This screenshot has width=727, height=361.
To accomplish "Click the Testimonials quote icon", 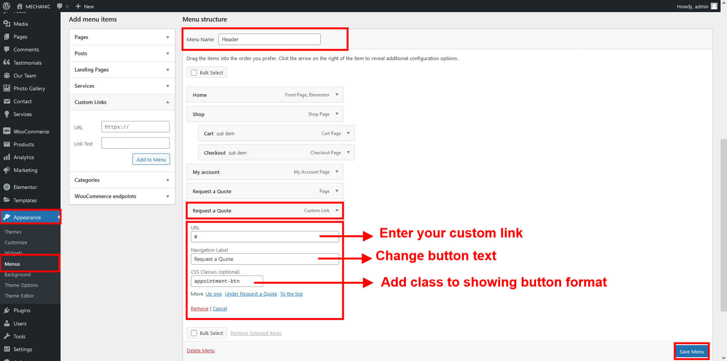I will point(7,62).
